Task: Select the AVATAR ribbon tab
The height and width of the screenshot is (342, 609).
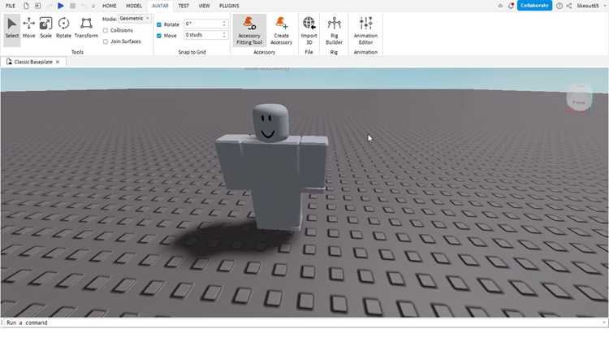Action: [x=161, y=6]
